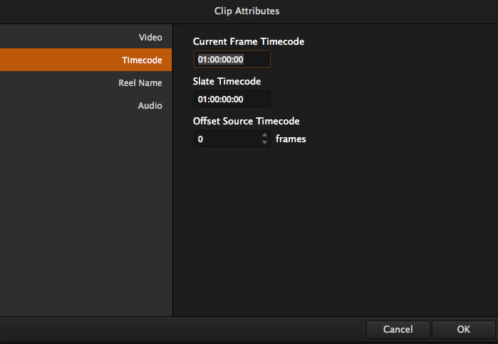Click the Offset Source Timecode label
Viewport: 498px width, 344px height.
[246, 122]
